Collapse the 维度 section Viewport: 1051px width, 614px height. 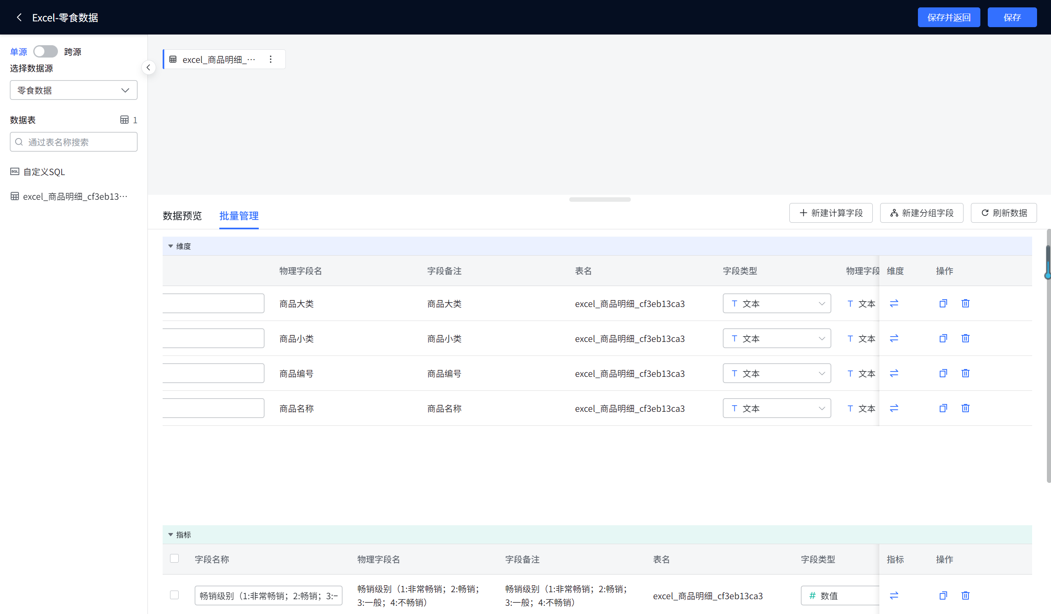[170, 246]
